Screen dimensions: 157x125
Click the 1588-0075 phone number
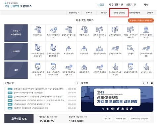coord(46,121)
